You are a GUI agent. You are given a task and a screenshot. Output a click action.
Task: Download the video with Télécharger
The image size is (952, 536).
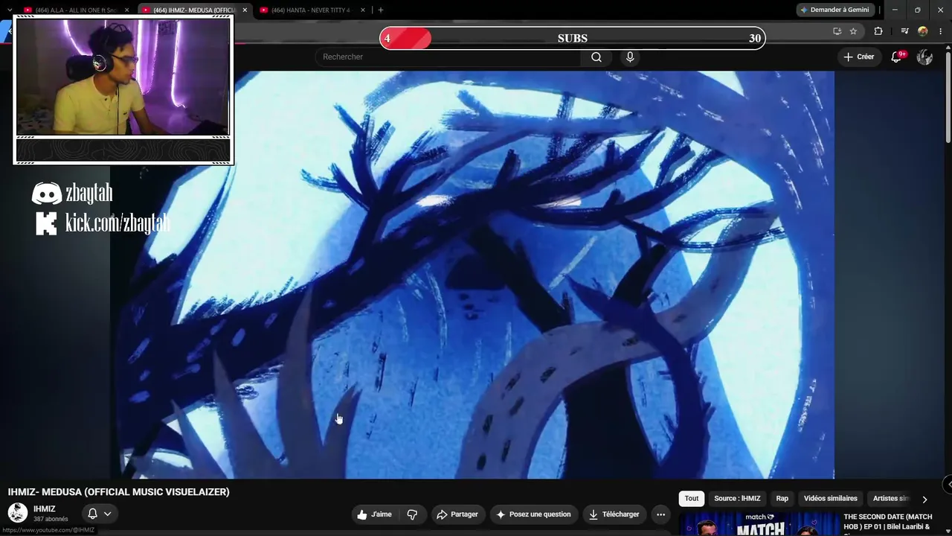pos(614,514)
